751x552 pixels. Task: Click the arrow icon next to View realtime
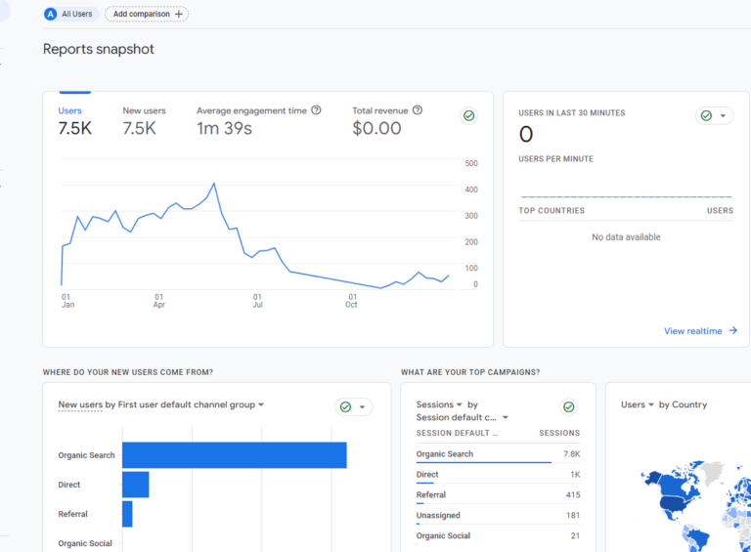[x=732, y=330]
